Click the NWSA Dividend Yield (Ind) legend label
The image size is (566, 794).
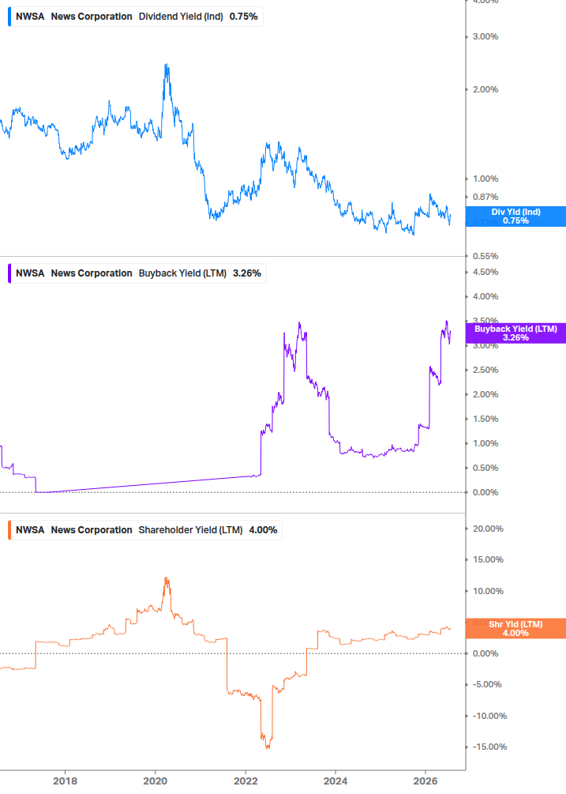point(135,17)
